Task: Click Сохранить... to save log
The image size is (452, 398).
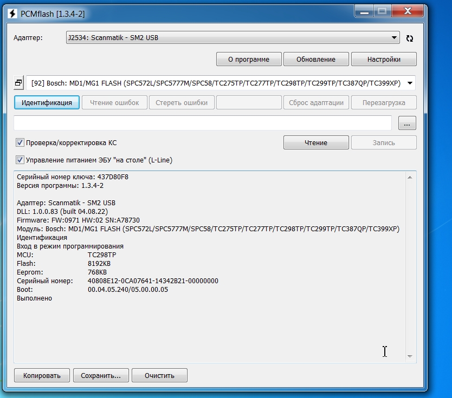Action: 101,375
